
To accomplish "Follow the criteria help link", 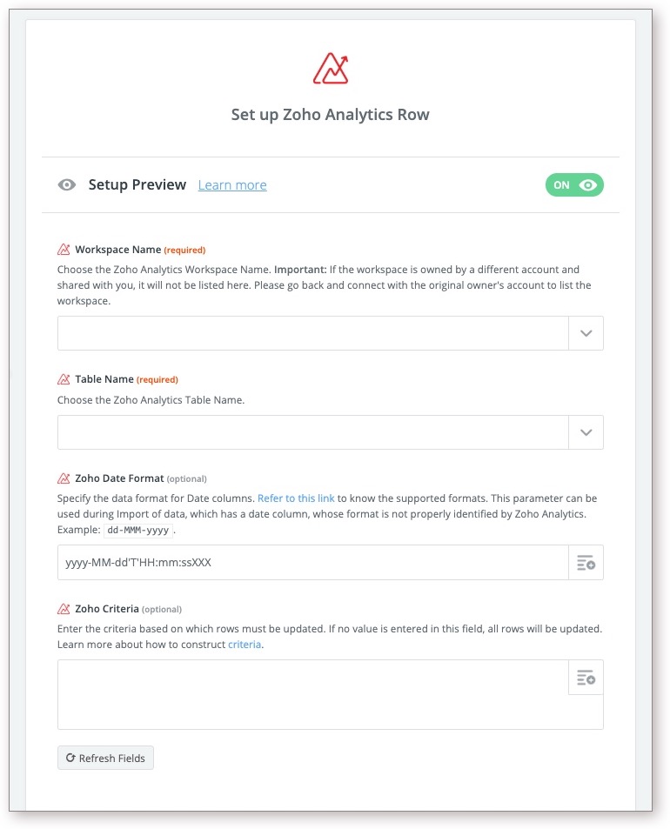I will (x=245, y=645).
